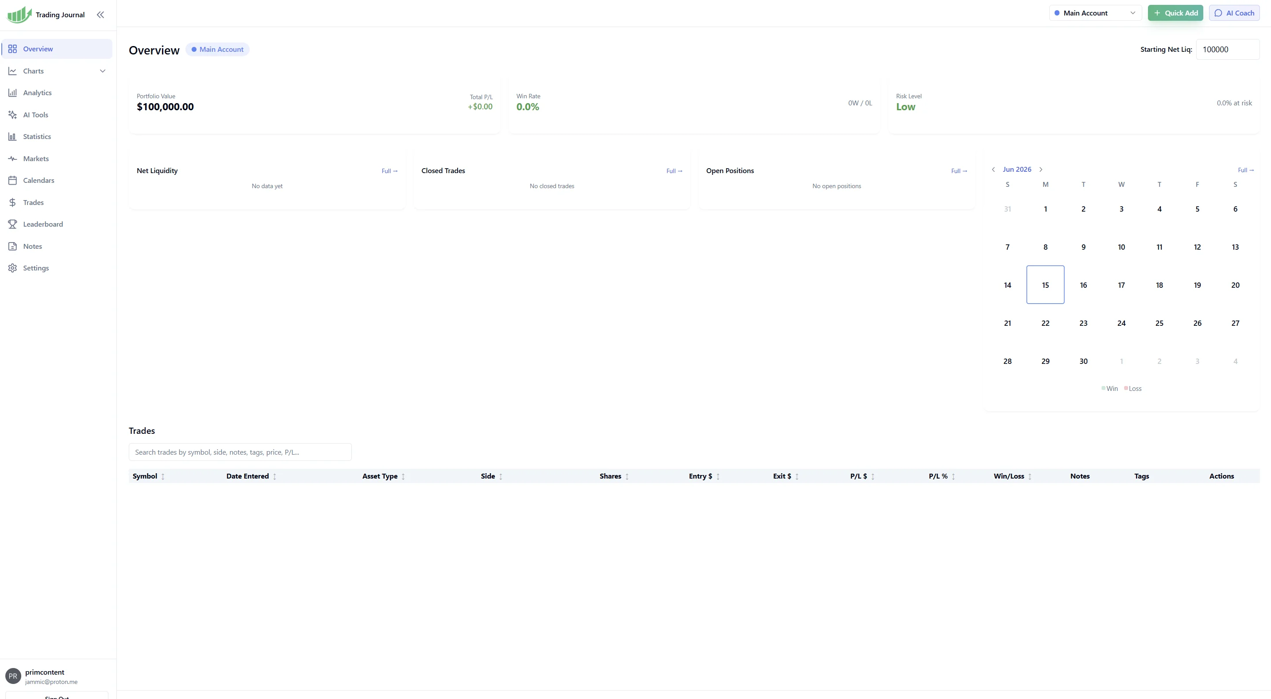Go to the Markets page

point(57,158)
